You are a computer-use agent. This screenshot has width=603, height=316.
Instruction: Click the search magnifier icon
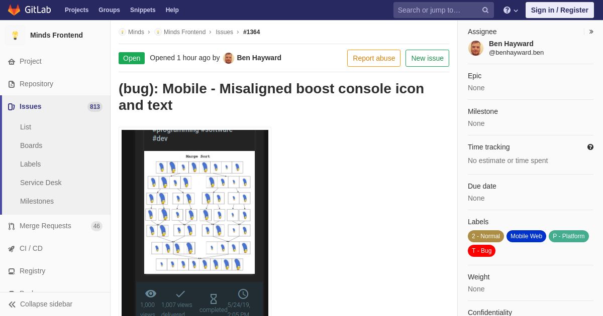[x=485, y=10]
